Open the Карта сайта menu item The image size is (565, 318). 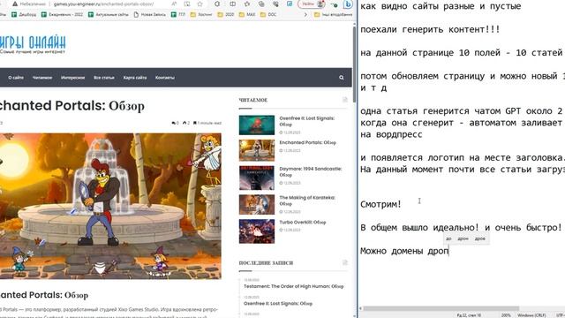click(135, 78)
